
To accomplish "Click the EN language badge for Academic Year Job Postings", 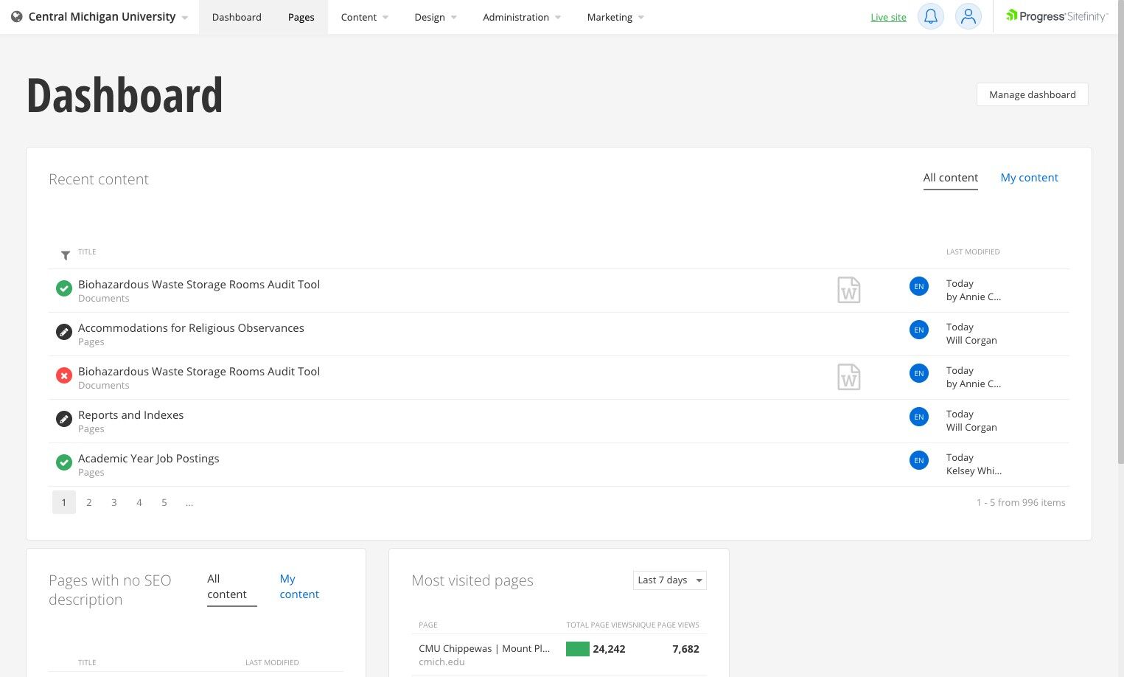I will pyautogui.click(x=919, y=460).
